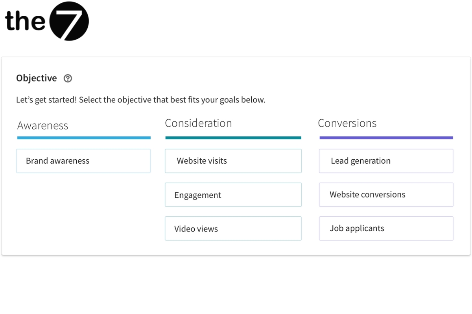
Task: Click the "Let's get started!" text
Action: 46,100
